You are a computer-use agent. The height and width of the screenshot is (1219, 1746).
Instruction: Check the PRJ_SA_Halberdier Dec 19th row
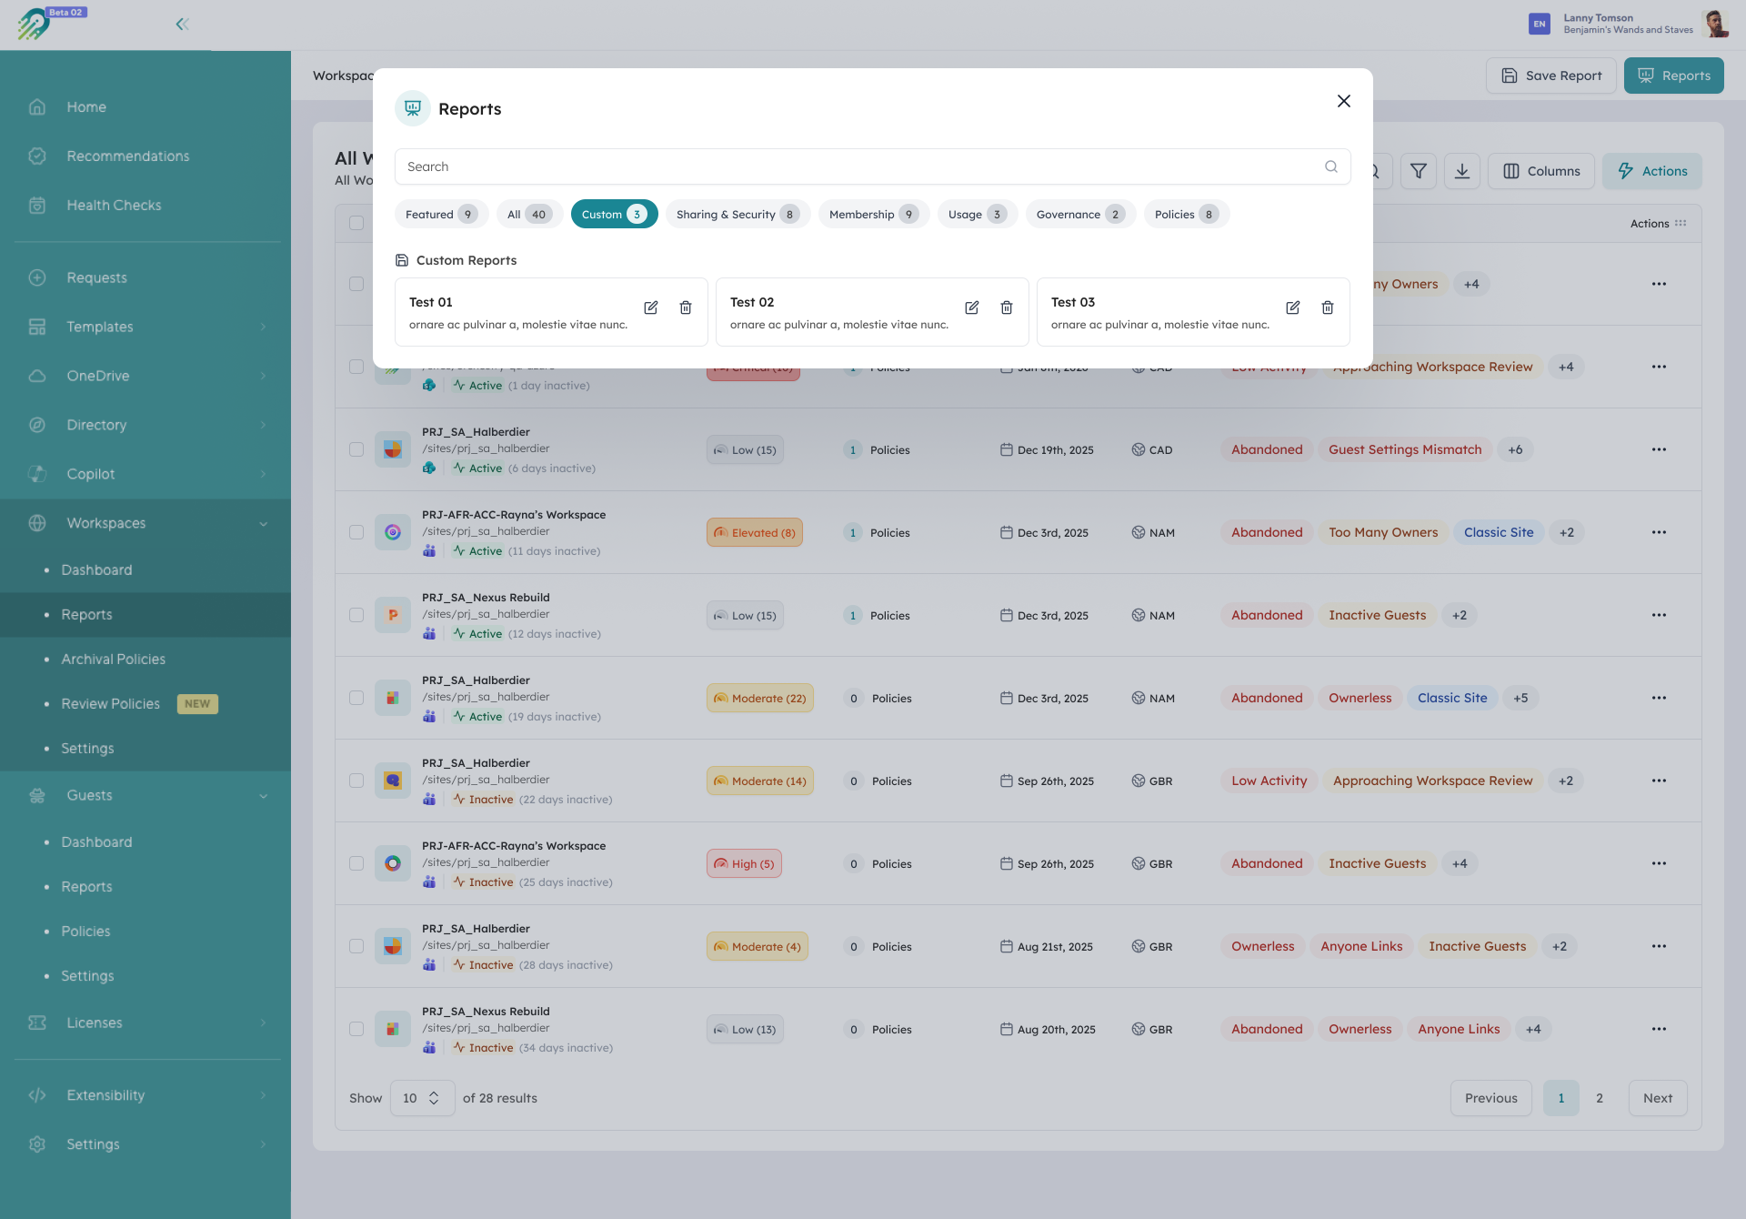pyautogui.click(x=356, y=449)
